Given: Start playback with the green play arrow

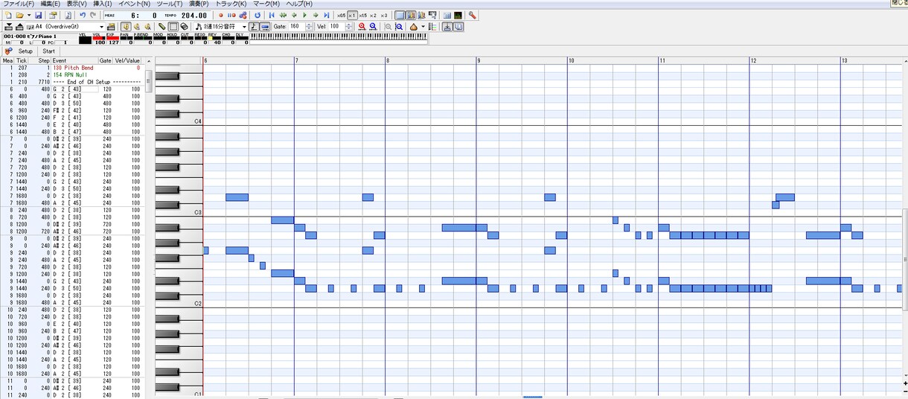Looking at the screenshot, I should pos(304,15).
